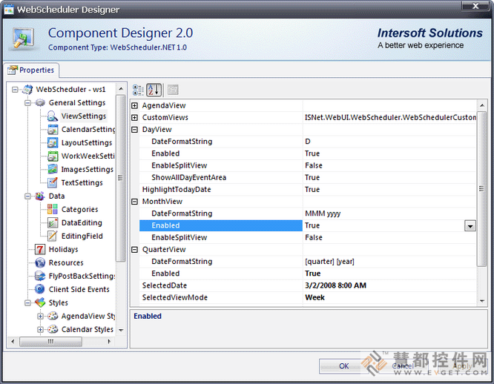The image size is (494, 384).
Task: Click the Holidays calendar icon
Action: coord(40,249)
